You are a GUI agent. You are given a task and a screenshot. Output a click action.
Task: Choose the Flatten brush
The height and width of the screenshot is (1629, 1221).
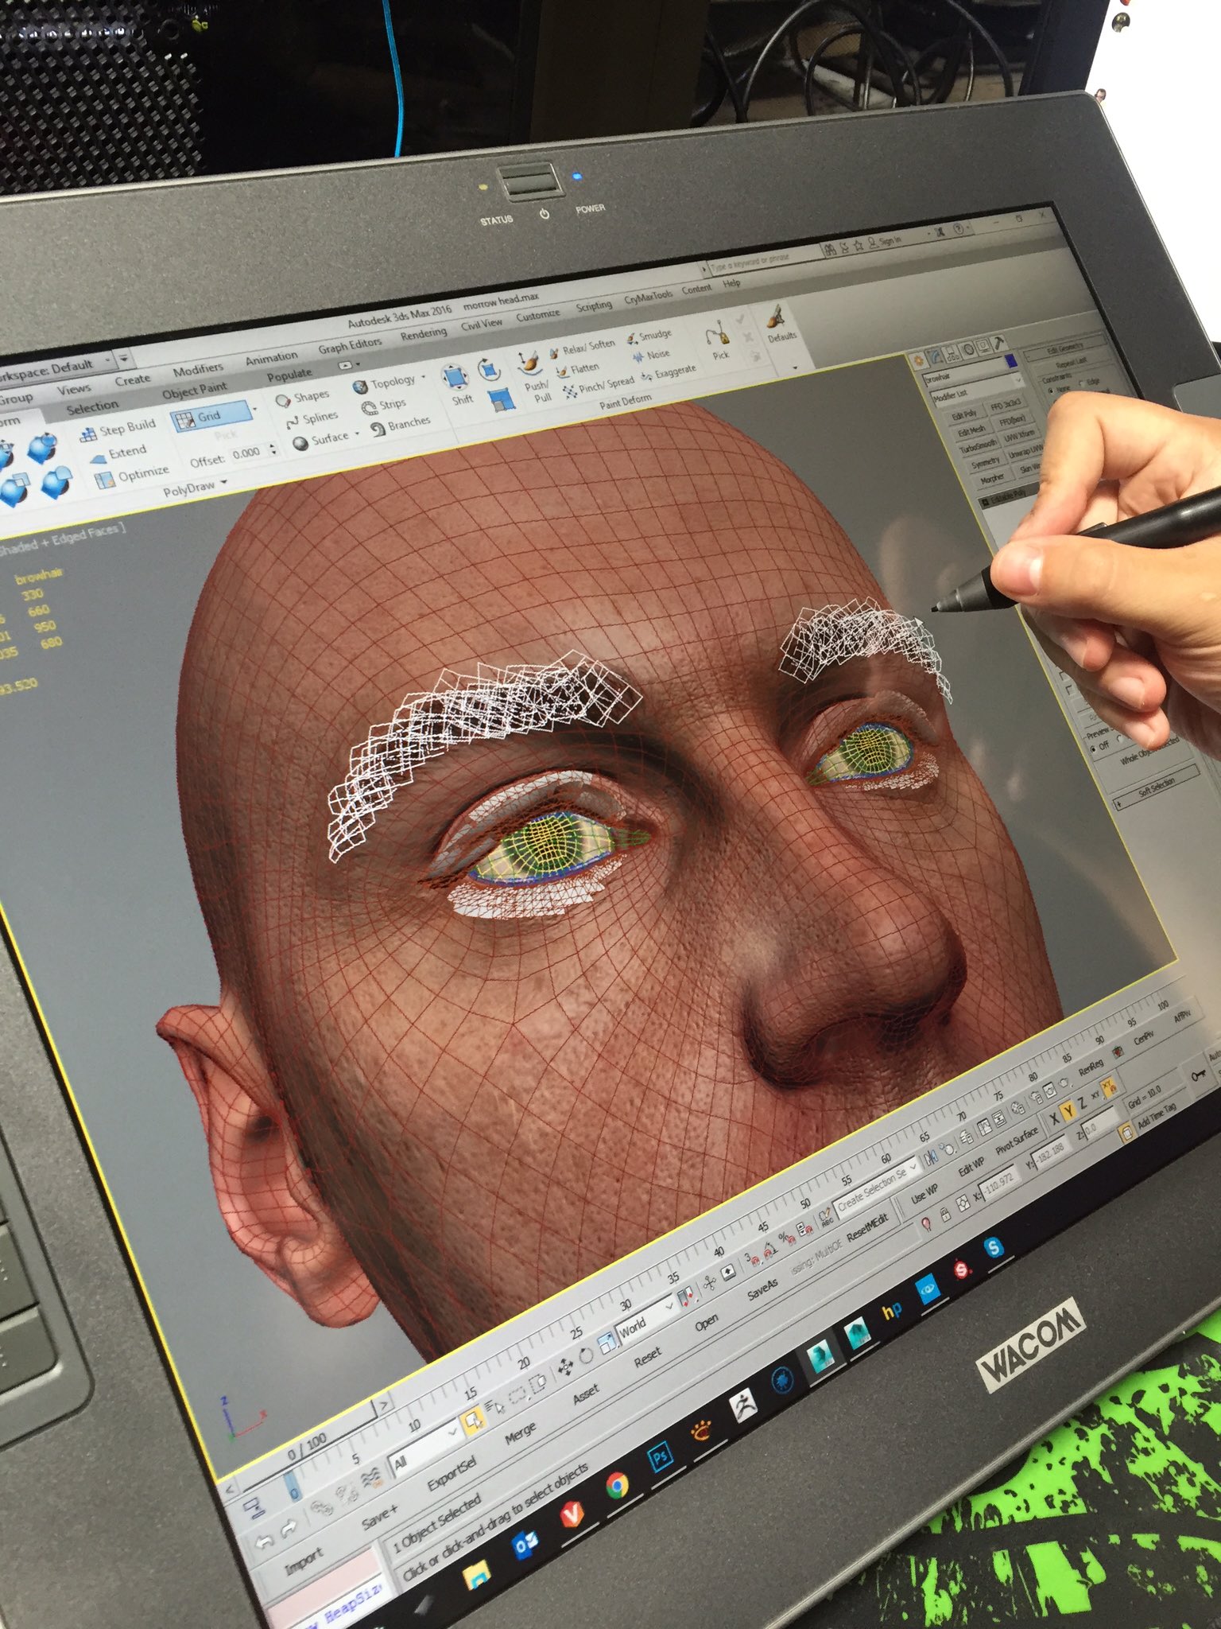tap(578, 369)
